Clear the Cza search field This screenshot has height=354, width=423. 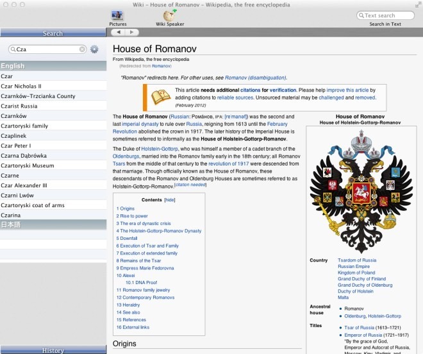pyautogui.click(x=82, y=49)
